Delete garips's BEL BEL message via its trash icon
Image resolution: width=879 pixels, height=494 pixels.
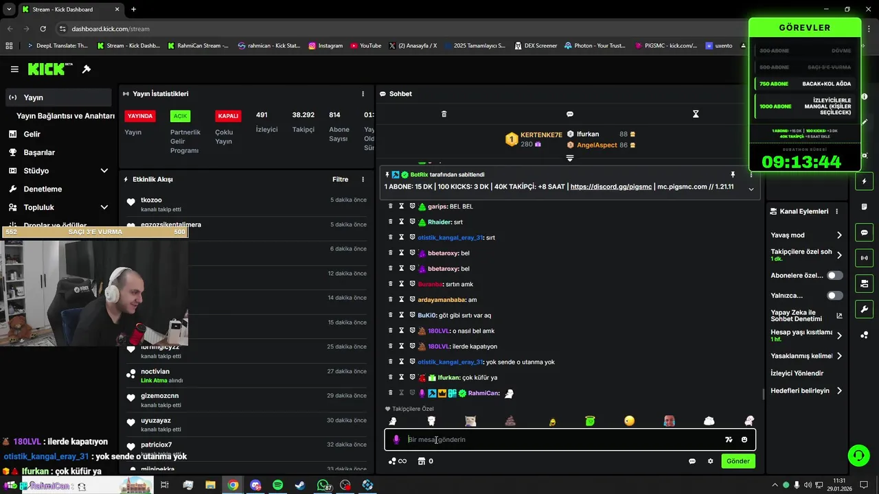pyautogui.click(x=391, y=206)
